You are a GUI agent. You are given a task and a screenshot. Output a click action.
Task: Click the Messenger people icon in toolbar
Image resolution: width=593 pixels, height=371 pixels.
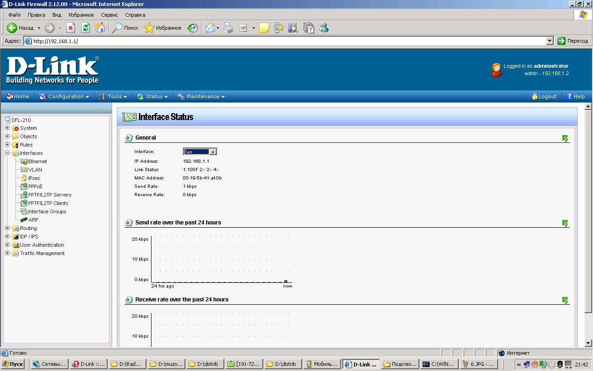click(323, 28)
